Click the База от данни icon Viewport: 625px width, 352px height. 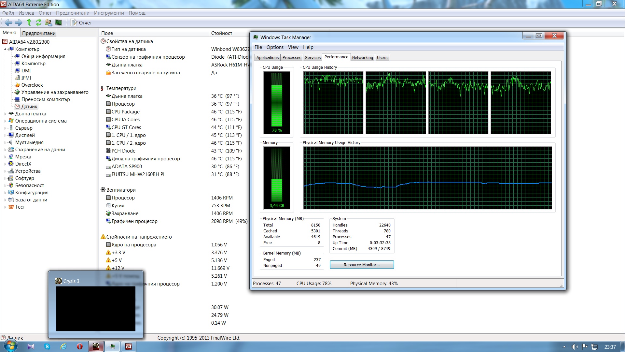[11, 200]
